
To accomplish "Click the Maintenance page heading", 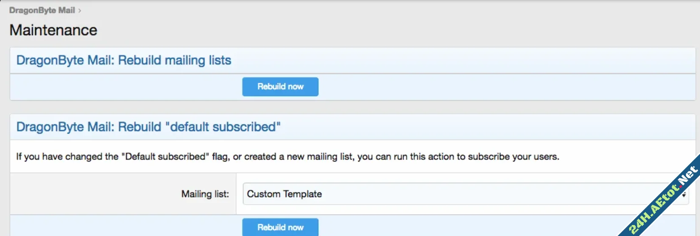I will click(x=53, y=30).
